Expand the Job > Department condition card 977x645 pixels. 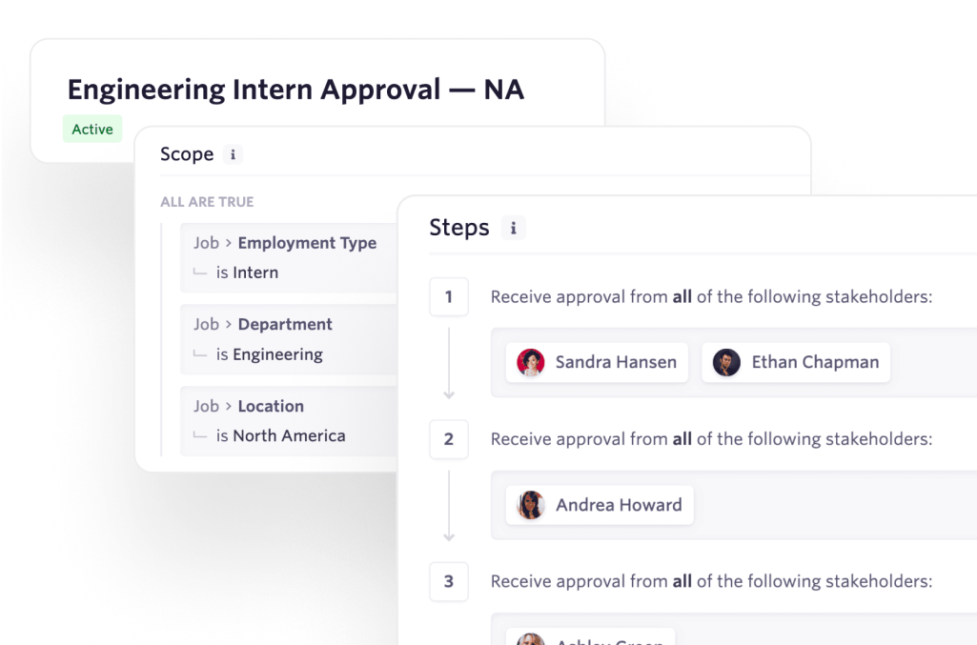coord(286,339)
